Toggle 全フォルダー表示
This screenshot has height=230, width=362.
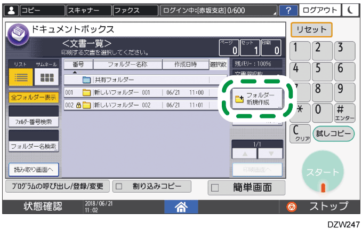click(x=34, y=97)
